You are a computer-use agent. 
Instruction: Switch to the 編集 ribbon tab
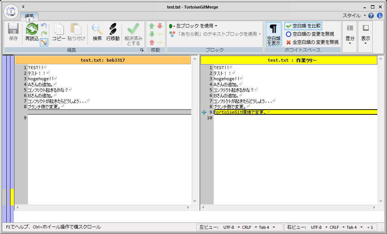point(29,16)
